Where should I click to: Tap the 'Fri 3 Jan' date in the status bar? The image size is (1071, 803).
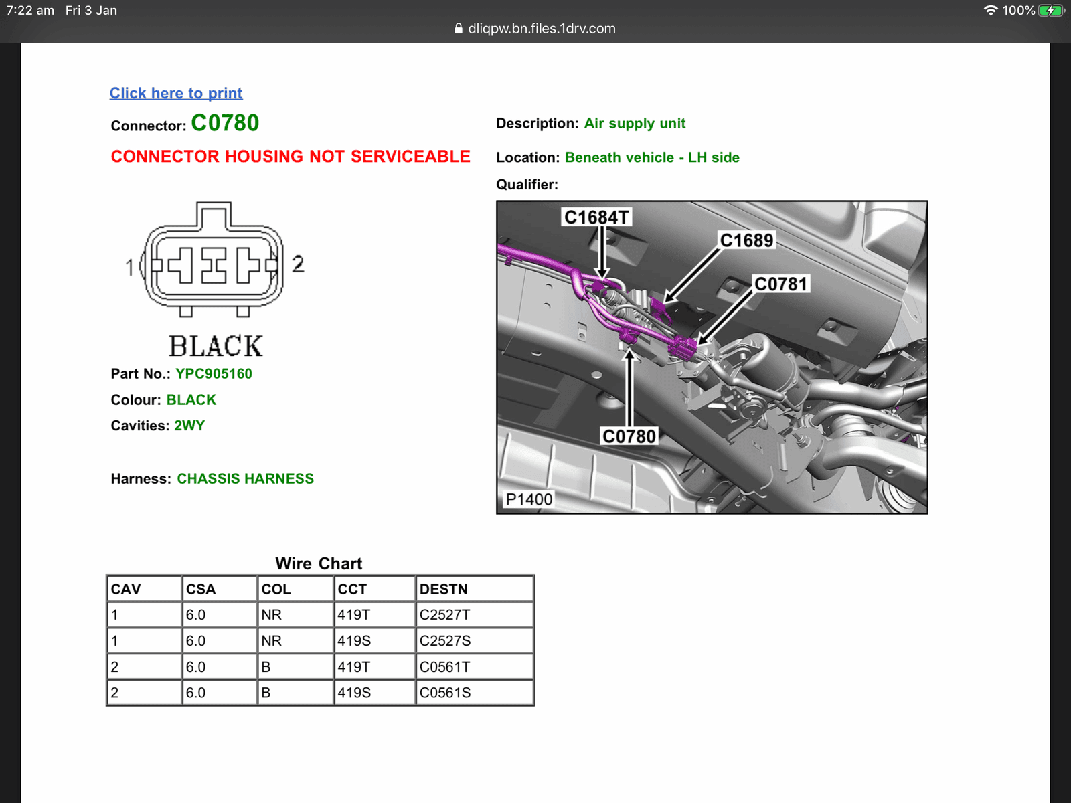point(91,10)
